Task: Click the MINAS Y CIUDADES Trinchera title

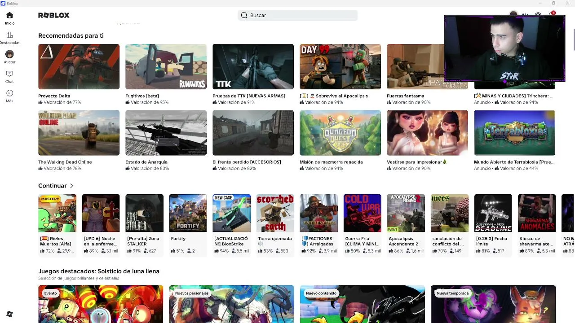Action: coord(514,96)
